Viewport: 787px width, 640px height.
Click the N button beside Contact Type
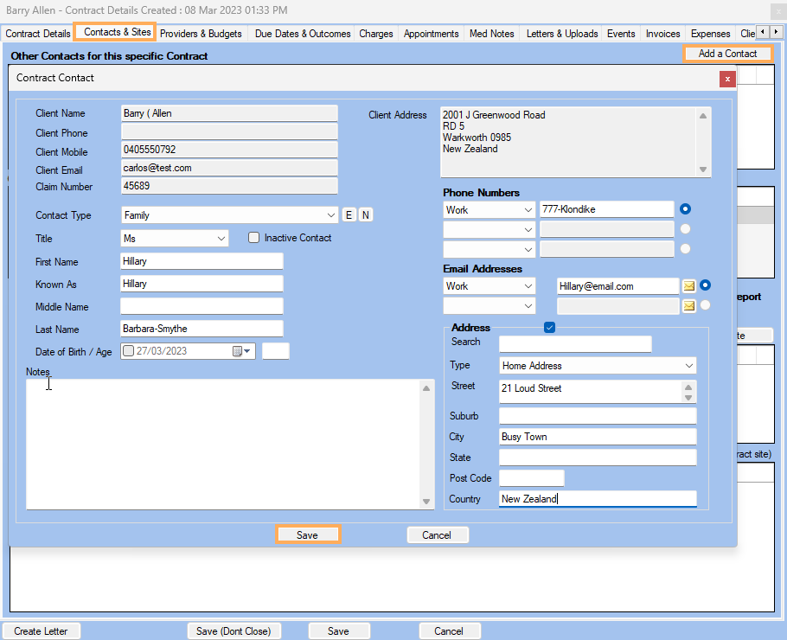(x=365, y=214)
